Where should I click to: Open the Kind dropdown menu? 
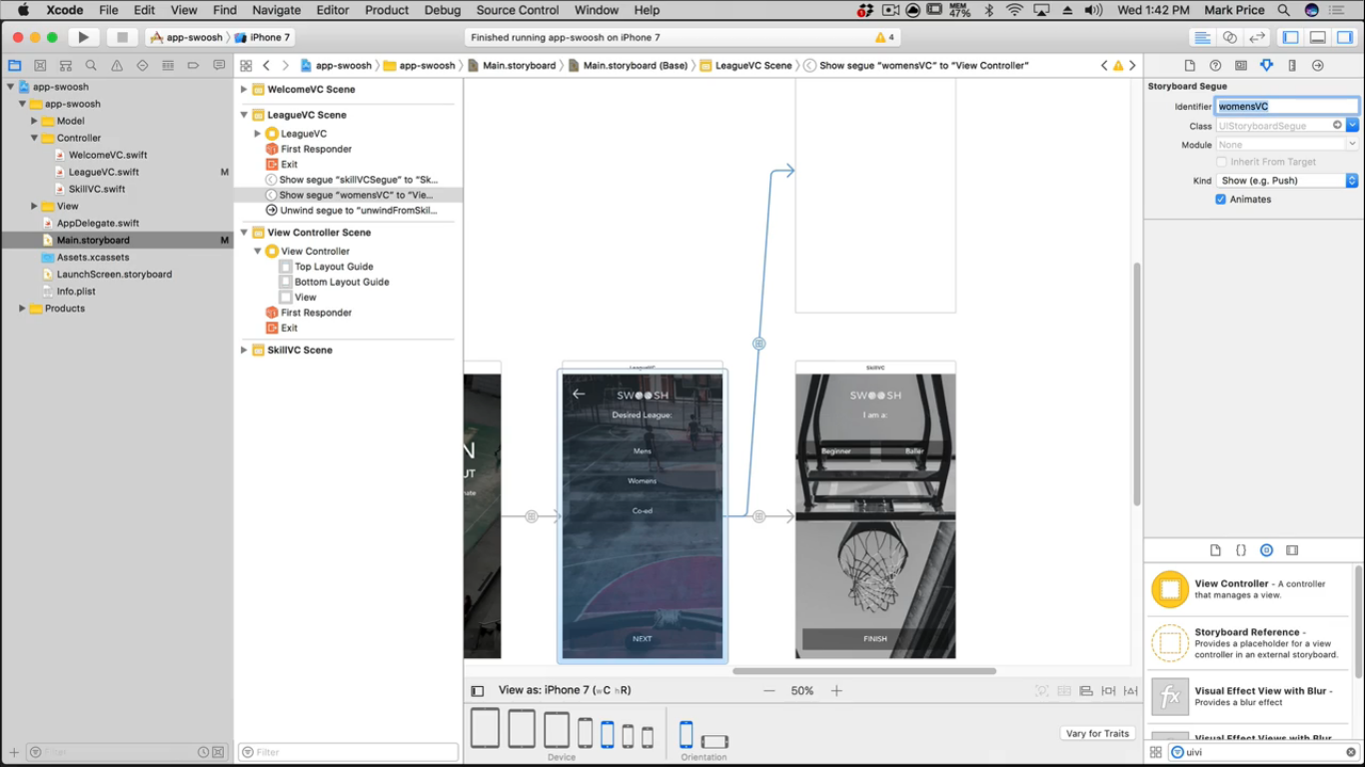pyautogui.click(x=1287, y=181)
